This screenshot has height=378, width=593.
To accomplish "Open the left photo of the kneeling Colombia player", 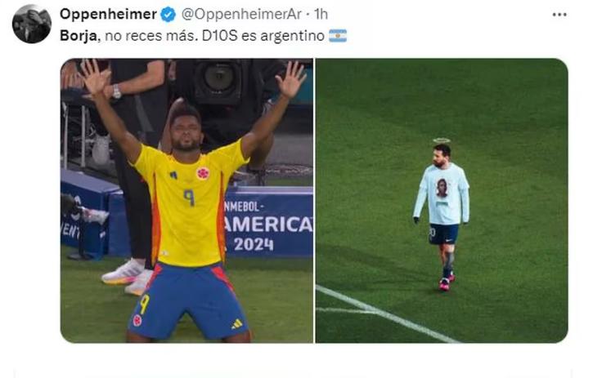I will 186,201.
